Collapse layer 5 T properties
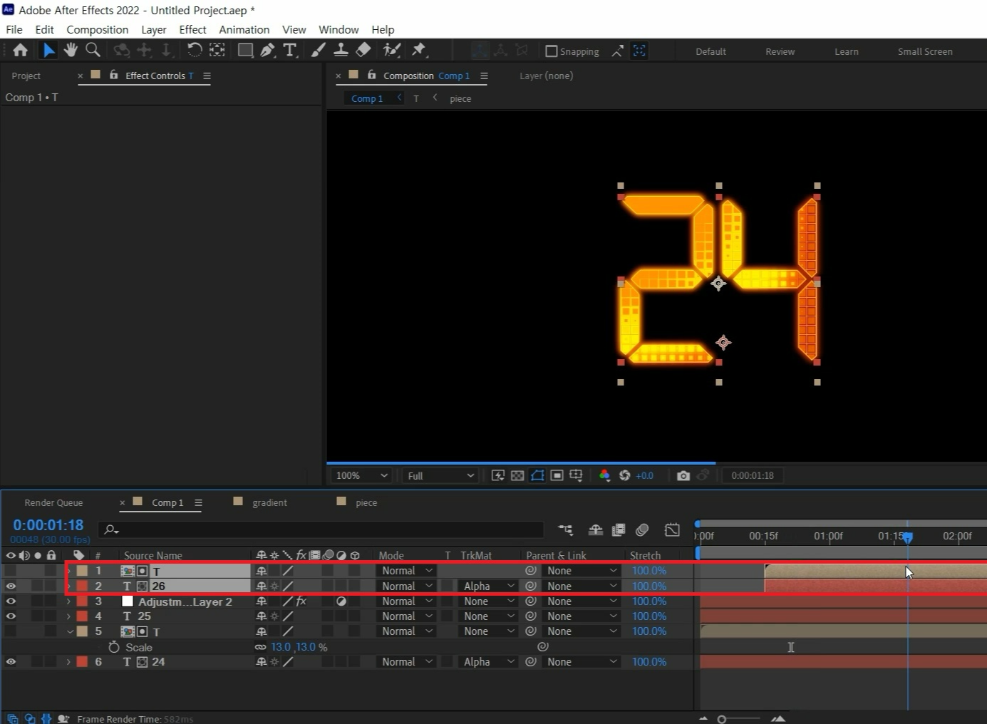The image size is (987, 724). (x=69, y=631)
